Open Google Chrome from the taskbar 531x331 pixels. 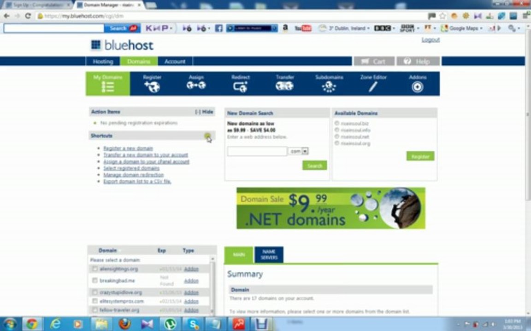[x=32, y=324]
